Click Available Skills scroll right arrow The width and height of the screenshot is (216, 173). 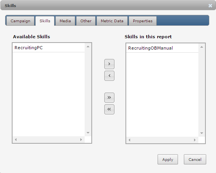[81, 140]
